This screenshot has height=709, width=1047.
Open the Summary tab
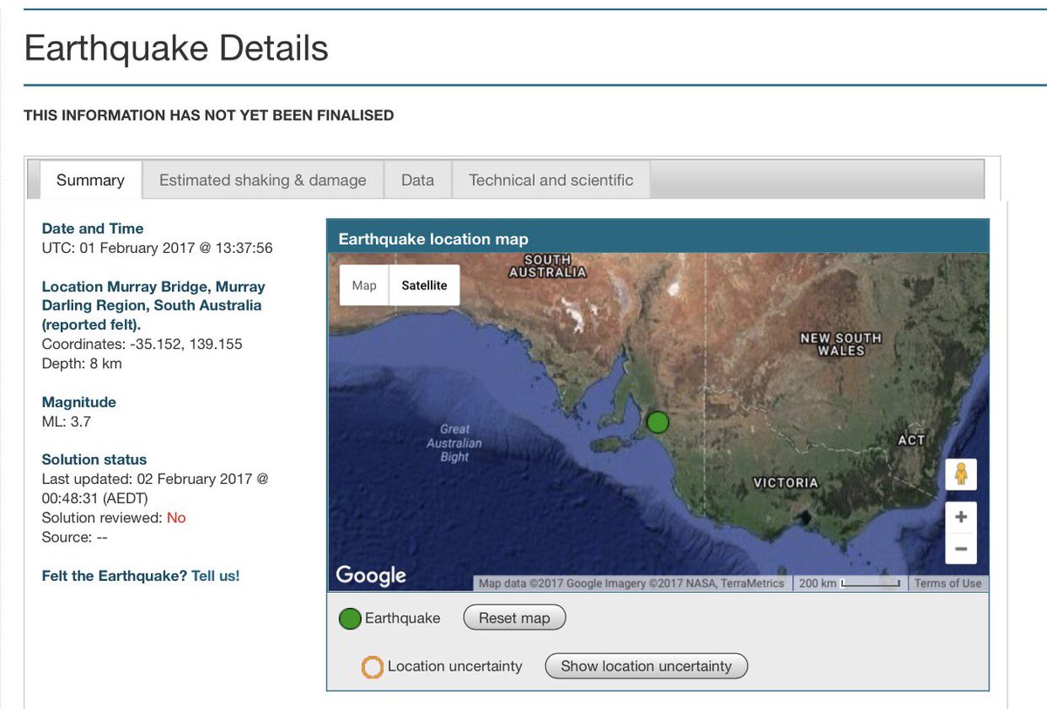click(x=91, y=181)
